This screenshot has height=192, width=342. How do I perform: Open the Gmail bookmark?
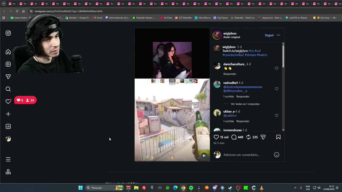pyautogui.click(x=97, y=18)
